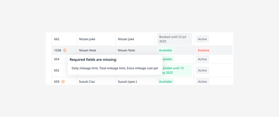Select vehicle ID 662
The width and height of the screenshot is (279, 117).
(x=57, y=39)
